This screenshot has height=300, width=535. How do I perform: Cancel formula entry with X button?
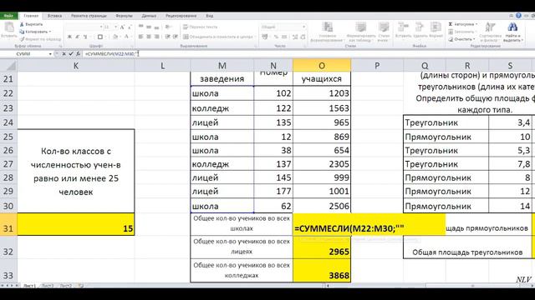click(64, 53)
